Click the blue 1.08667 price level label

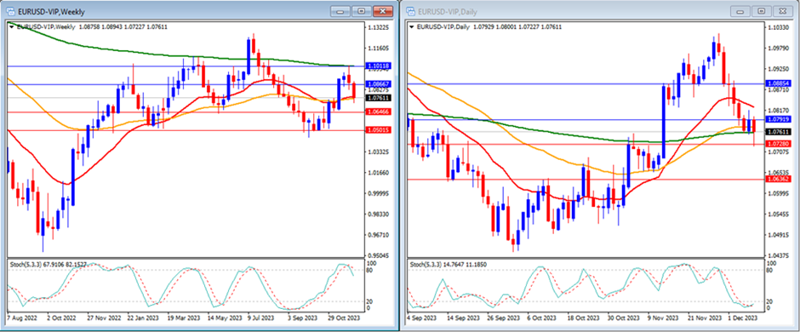pos(378,84)
